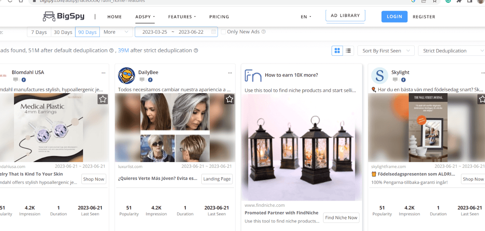Click the Facebook icon under Skylight
Screen dimensions: 485x231
pyautogui.click(x=403, y=80)
